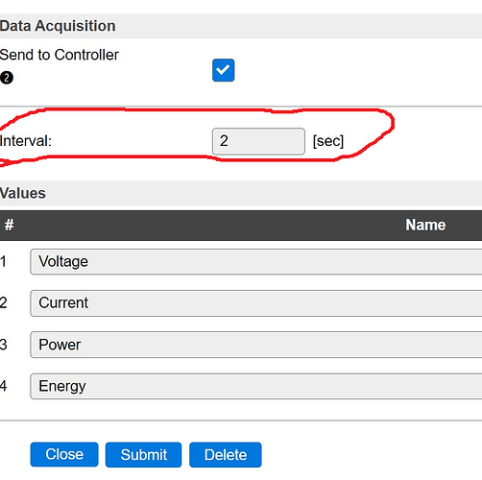Click the Send to Controller label
Screen dimensions: 482x480
pyautogui.click(x=60, y=55)
